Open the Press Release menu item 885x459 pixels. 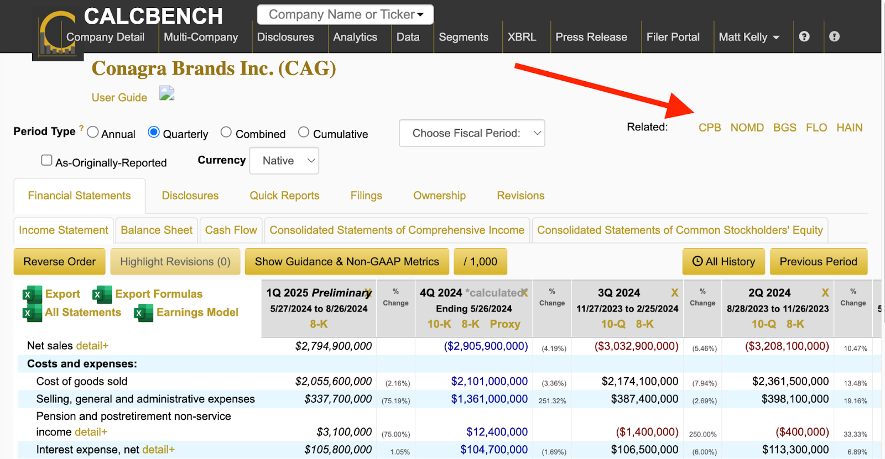point(591,37)
